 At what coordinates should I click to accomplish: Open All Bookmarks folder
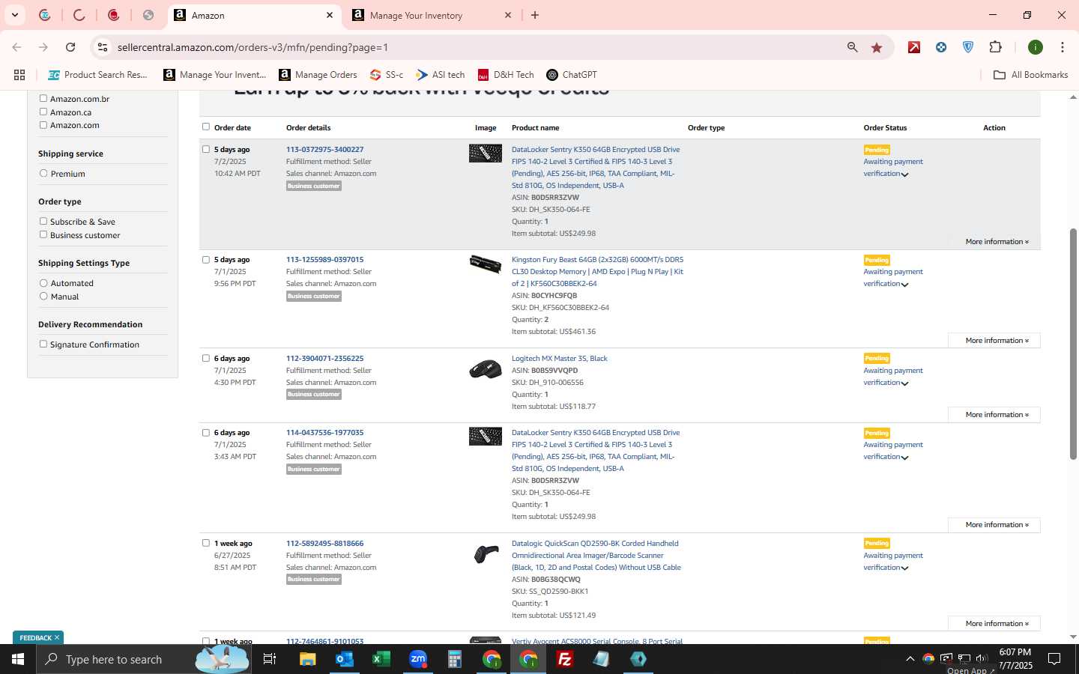coord(1030,75)
